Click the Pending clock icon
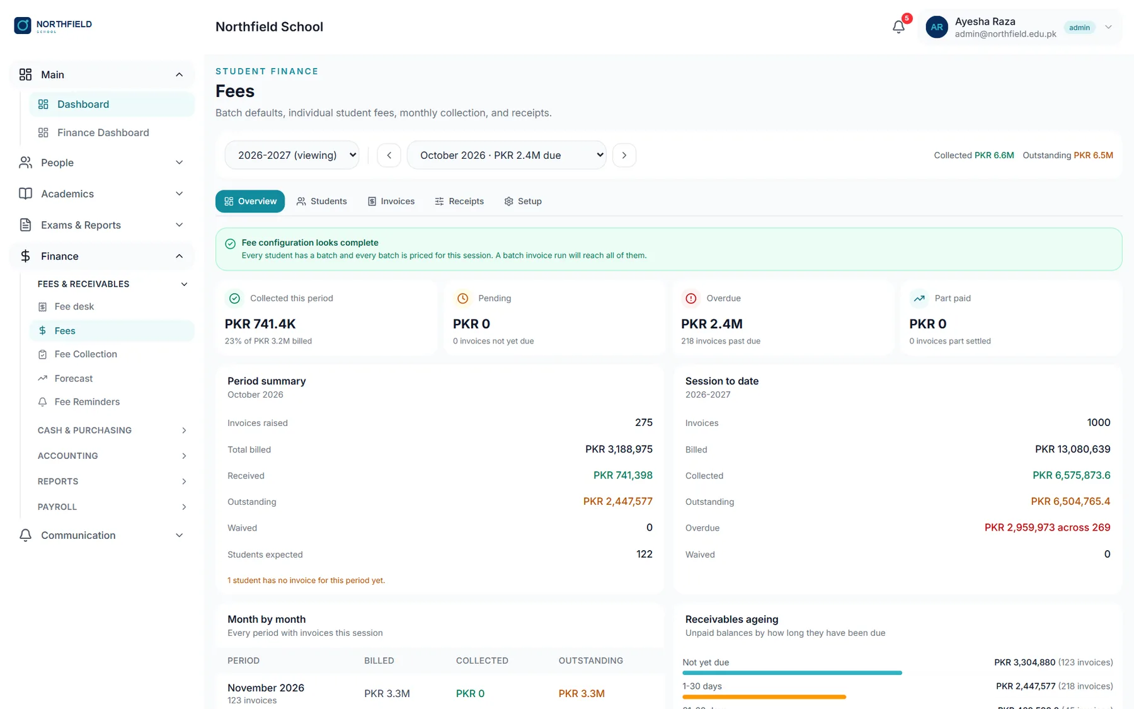 click(462, 298)
